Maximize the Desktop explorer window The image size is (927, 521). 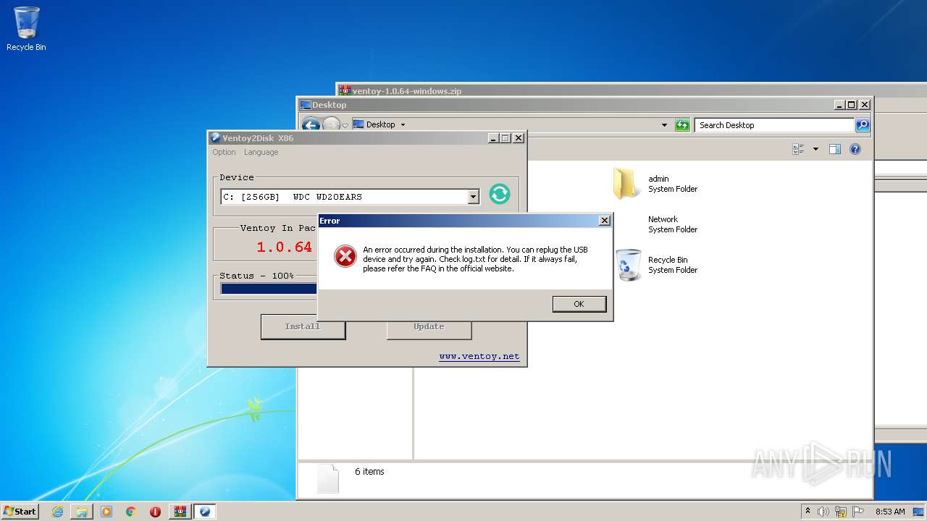click(852, 105)
